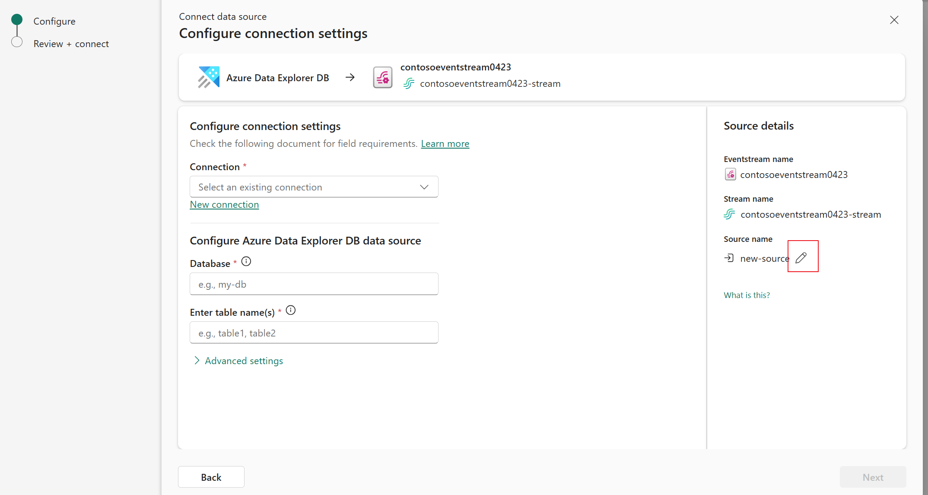The height and width of the screenshot is (495, 928).
Task: Click the info icon next to table names
Action: click(291, 310)
